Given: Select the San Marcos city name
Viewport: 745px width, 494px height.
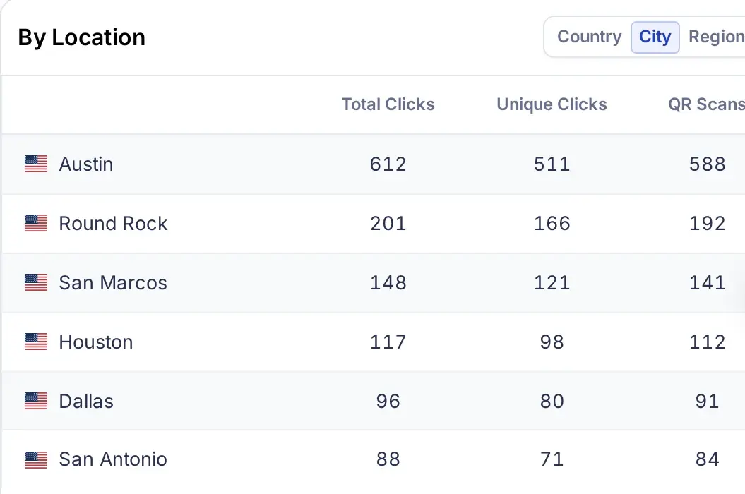Looking at the screenshot, I should 113,283.
